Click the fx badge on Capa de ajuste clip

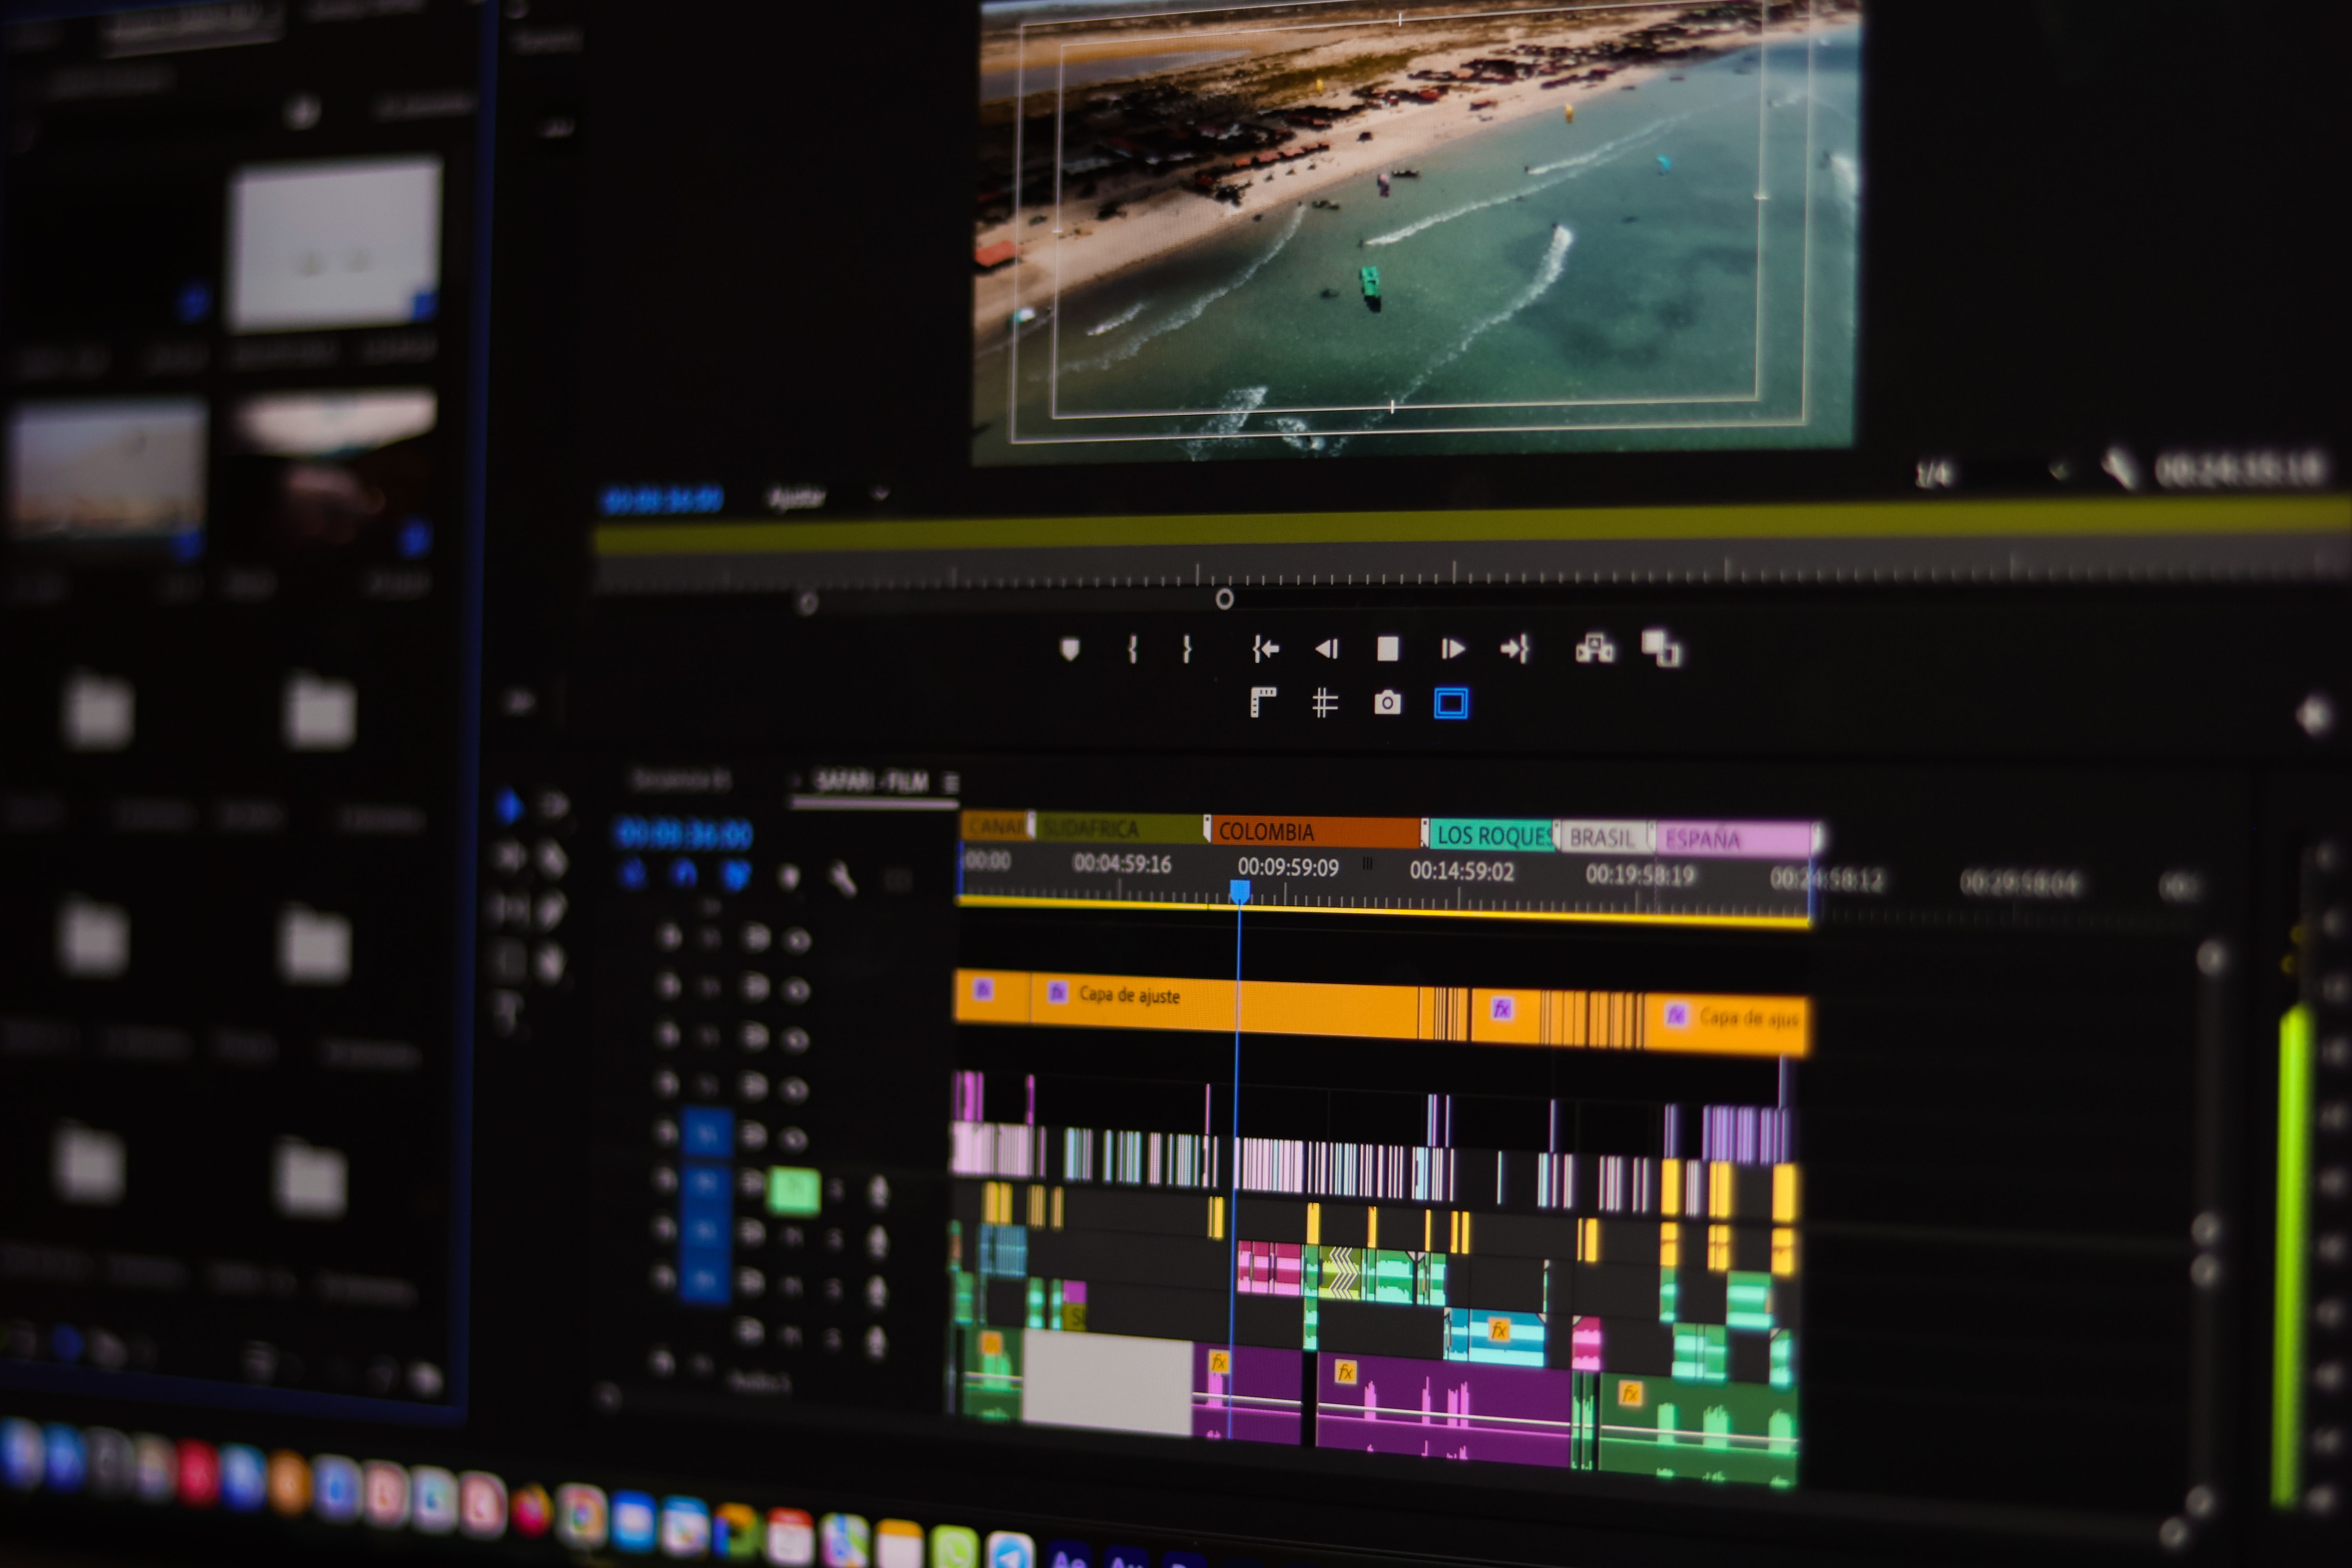tap(1057, 992)
